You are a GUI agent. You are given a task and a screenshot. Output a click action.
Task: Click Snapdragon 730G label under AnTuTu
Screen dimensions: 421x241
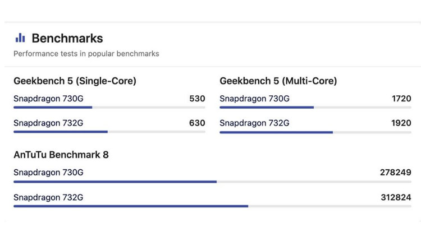48,173
